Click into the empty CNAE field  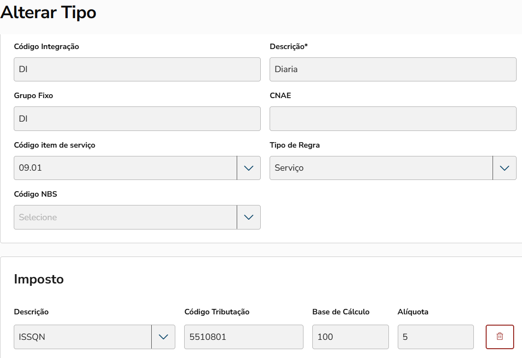pyautogui.click(x=393, y=119)
